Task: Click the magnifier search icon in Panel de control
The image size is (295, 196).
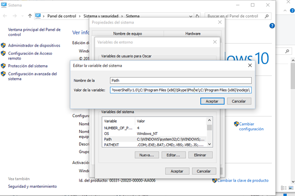Action: click(x=267, y=16)
